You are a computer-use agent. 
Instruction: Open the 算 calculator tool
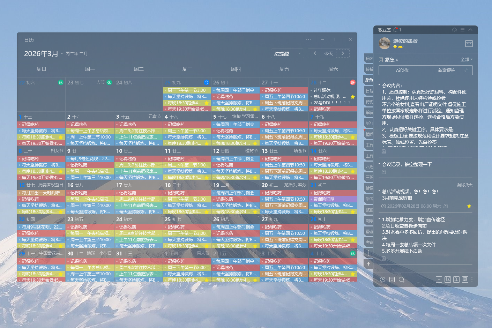465,279
